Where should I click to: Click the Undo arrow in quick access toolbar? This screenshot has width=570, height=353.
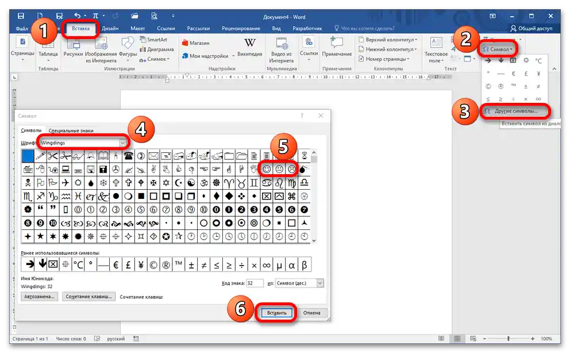point(78,16)
